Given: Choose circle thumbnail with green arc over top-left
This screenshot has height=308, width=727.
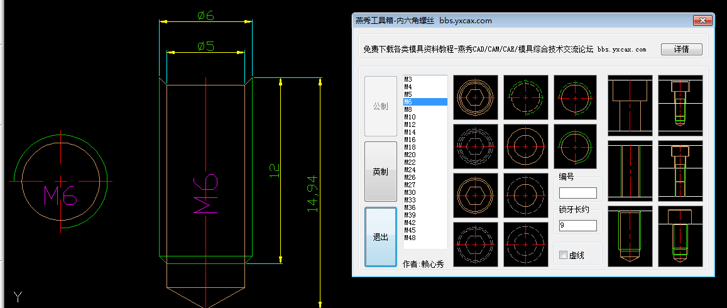Looking at the screenshot, I should (576, 146).
